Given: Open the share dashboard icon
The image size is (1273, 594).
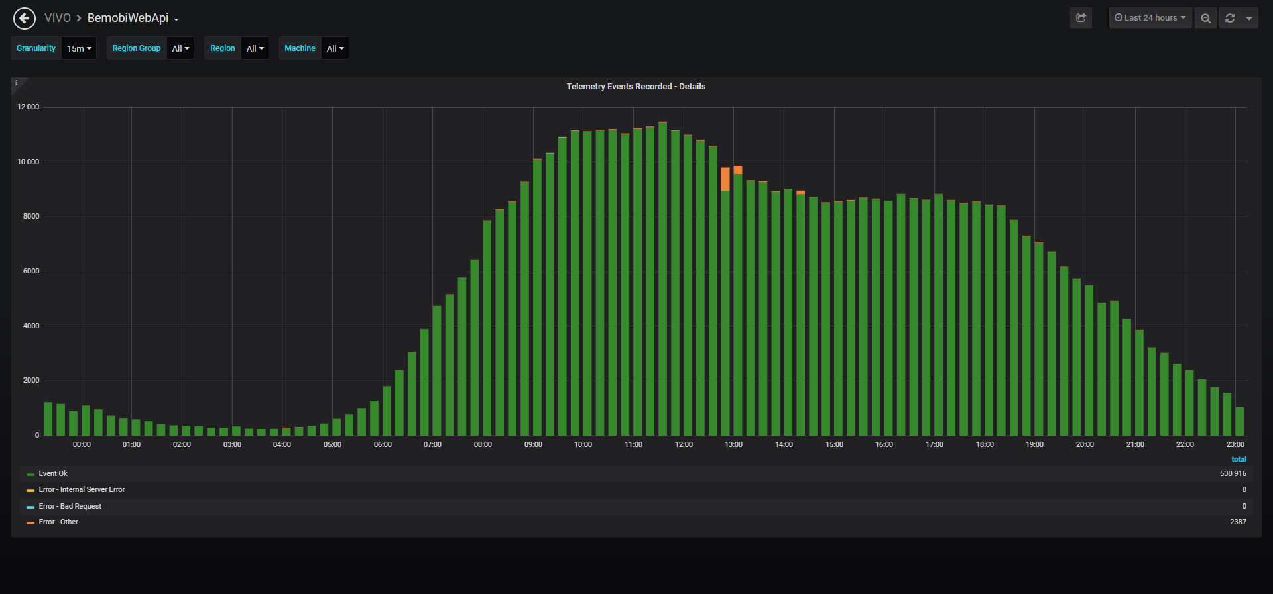Looking at the screenshot, I should (1081, 18).
